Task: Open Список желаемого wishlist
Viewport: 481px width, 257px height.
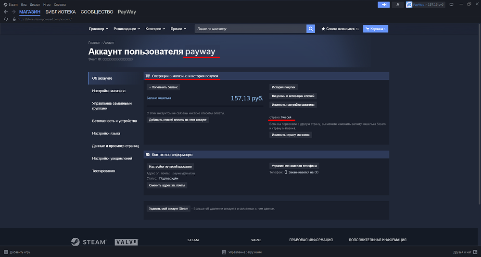Action: (x=340, y=29)
